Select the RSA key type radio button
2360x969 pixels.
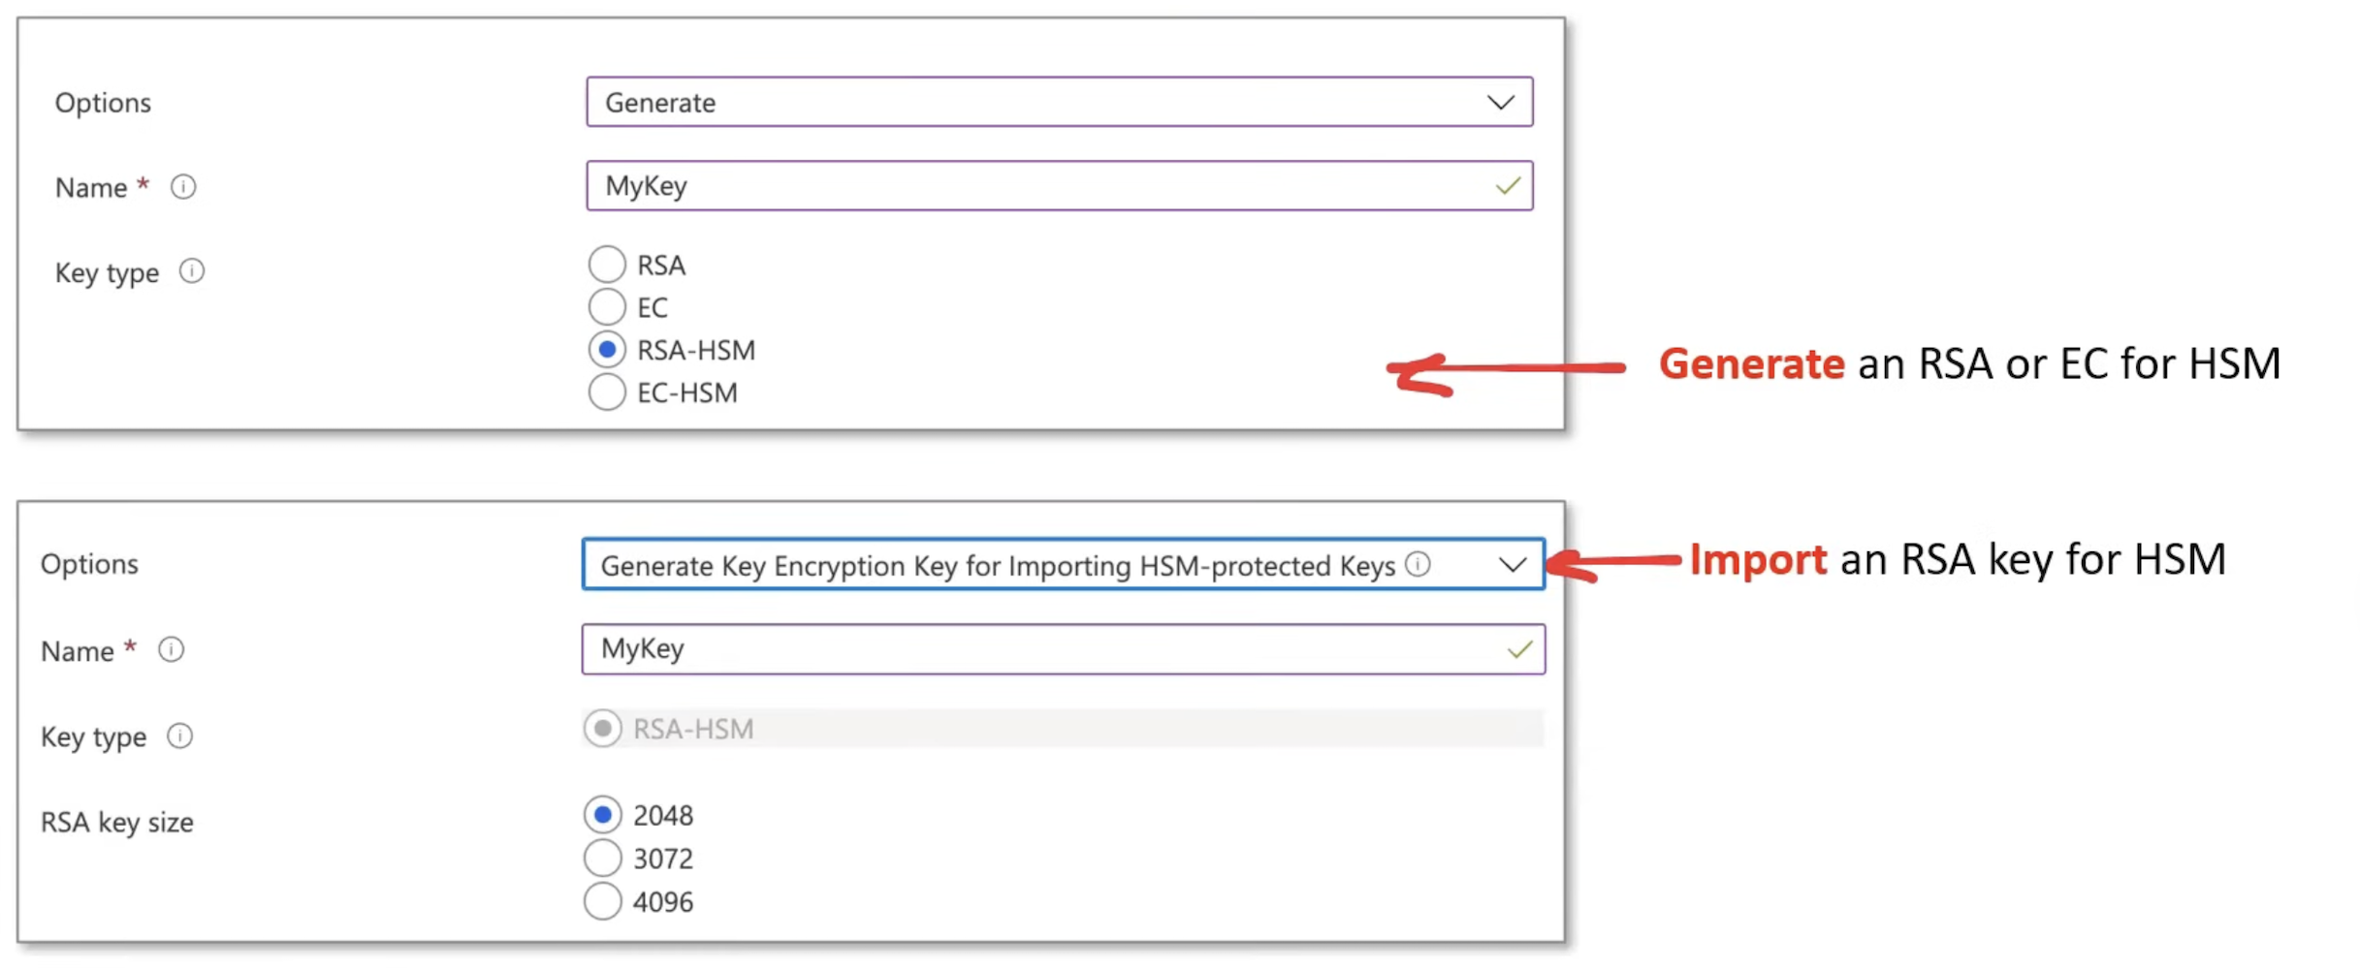coord(607,265)
